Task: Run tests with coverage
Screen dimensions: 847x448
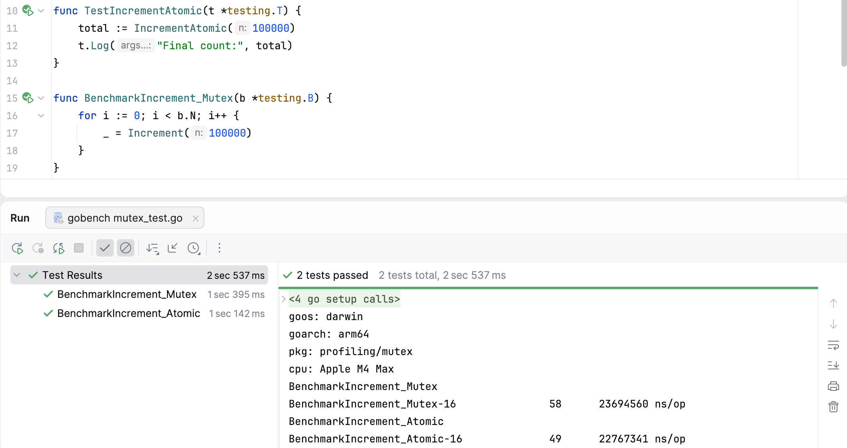Action: point(58,248)
